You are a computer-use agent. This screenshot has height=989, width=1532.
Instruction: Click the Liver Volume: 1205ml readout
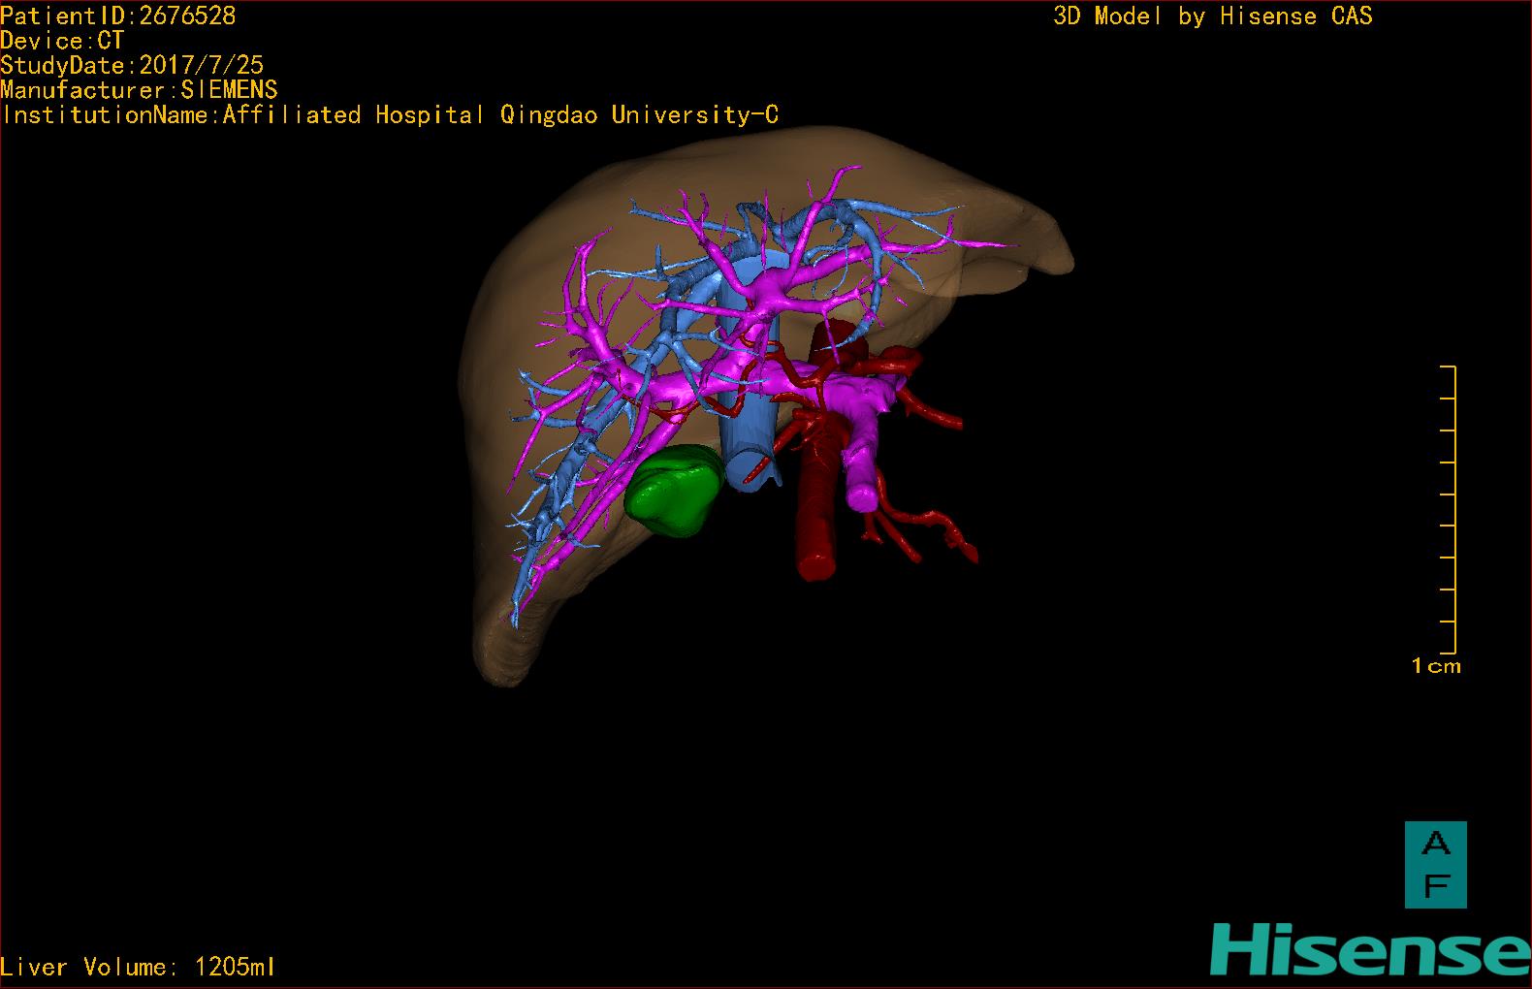pos(138,967)
